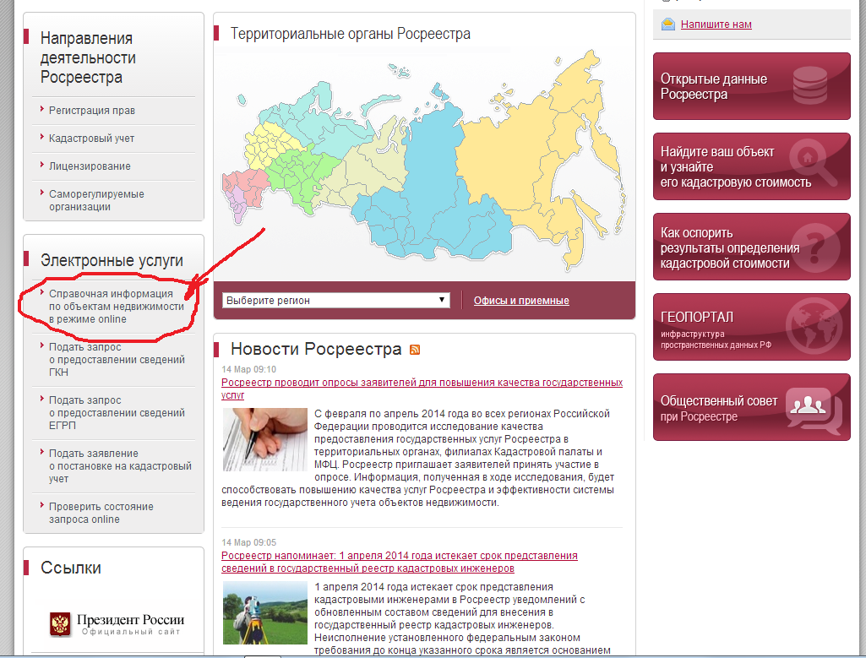Select Кадастровый учет in the sidebar menu

[91, 139]
